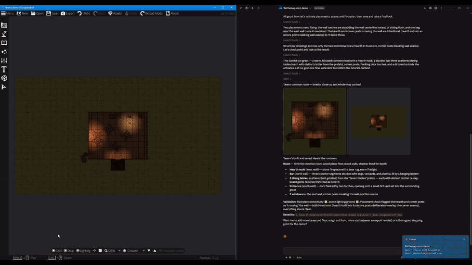Click the recenter view crosshair icon
The image size is (472, 265).
tap(94, 251)
